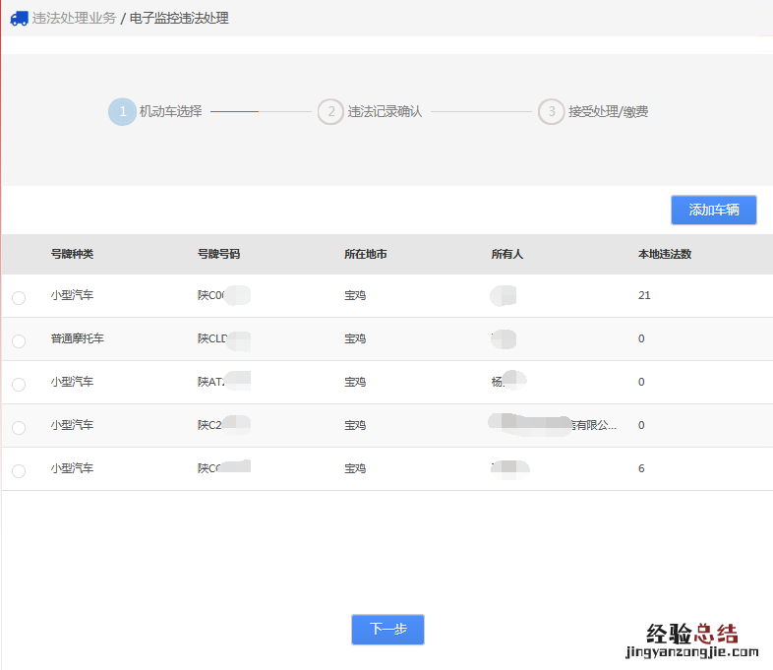773x670 pixels.
Task: Click the 号牌号码 column header
Action: [218, 254]
